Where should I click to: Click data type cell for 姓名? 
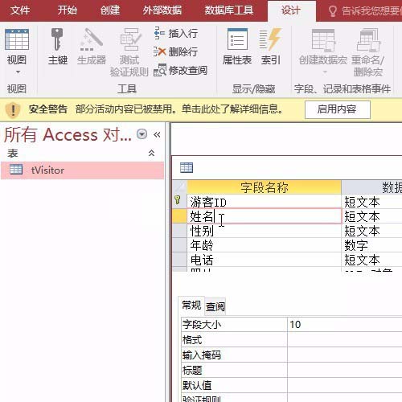tap(371, 216)
